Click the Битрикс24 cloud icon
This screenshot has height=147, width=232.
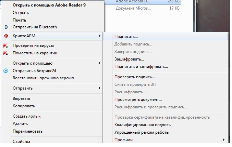(x=6, y=71)
